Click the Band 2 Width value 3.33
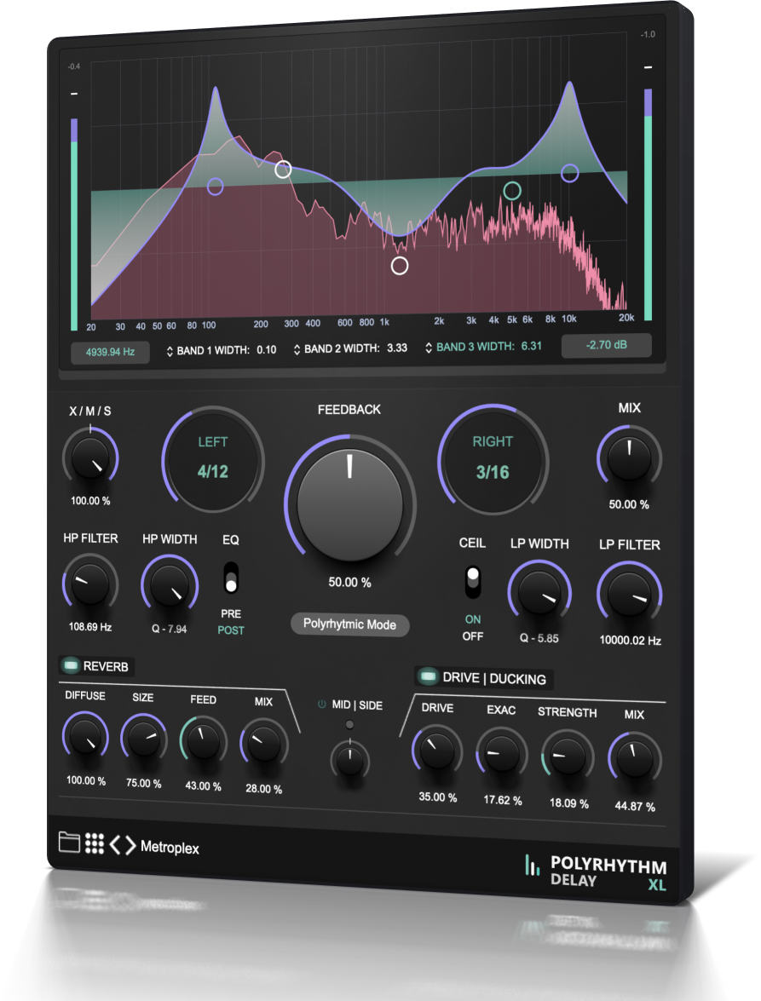Image resolution: width=761 pixels, height=1001 pixels. point(397,348)
